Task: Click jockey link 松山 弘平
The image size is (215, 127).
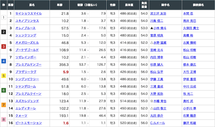Action: coord(157,72)
